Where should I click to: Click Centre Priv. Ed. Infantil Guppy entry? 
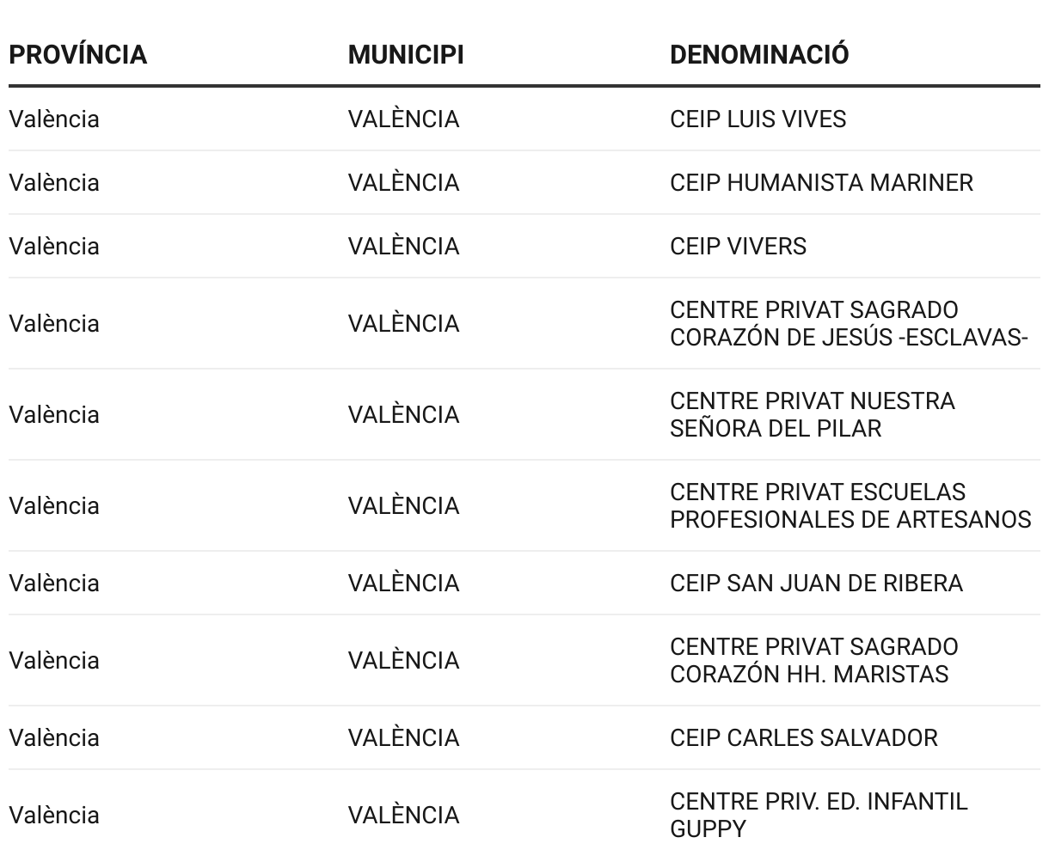818,815
